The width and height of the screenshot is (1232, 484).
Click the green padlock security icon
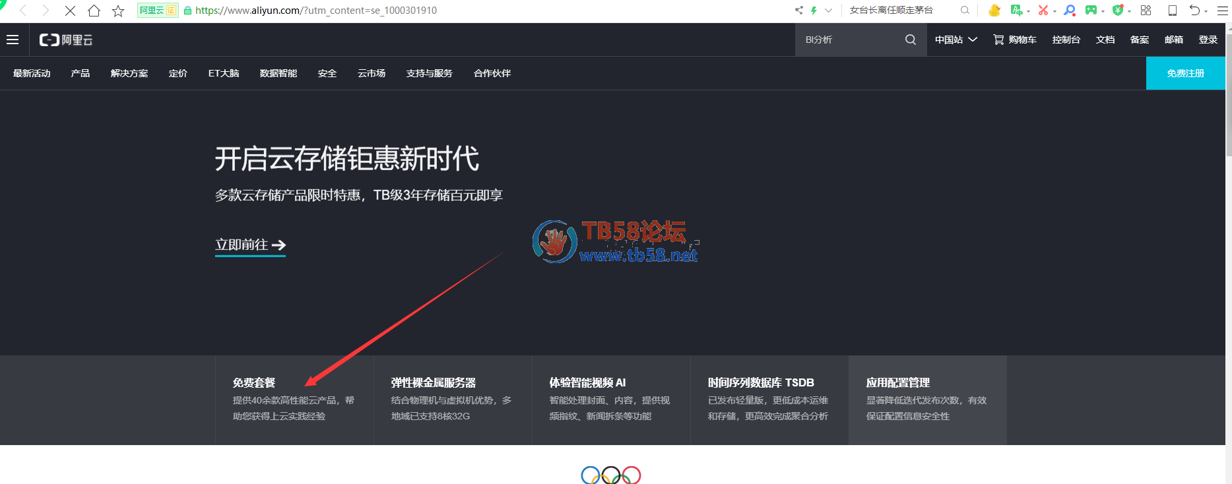[x=187, y=11]
